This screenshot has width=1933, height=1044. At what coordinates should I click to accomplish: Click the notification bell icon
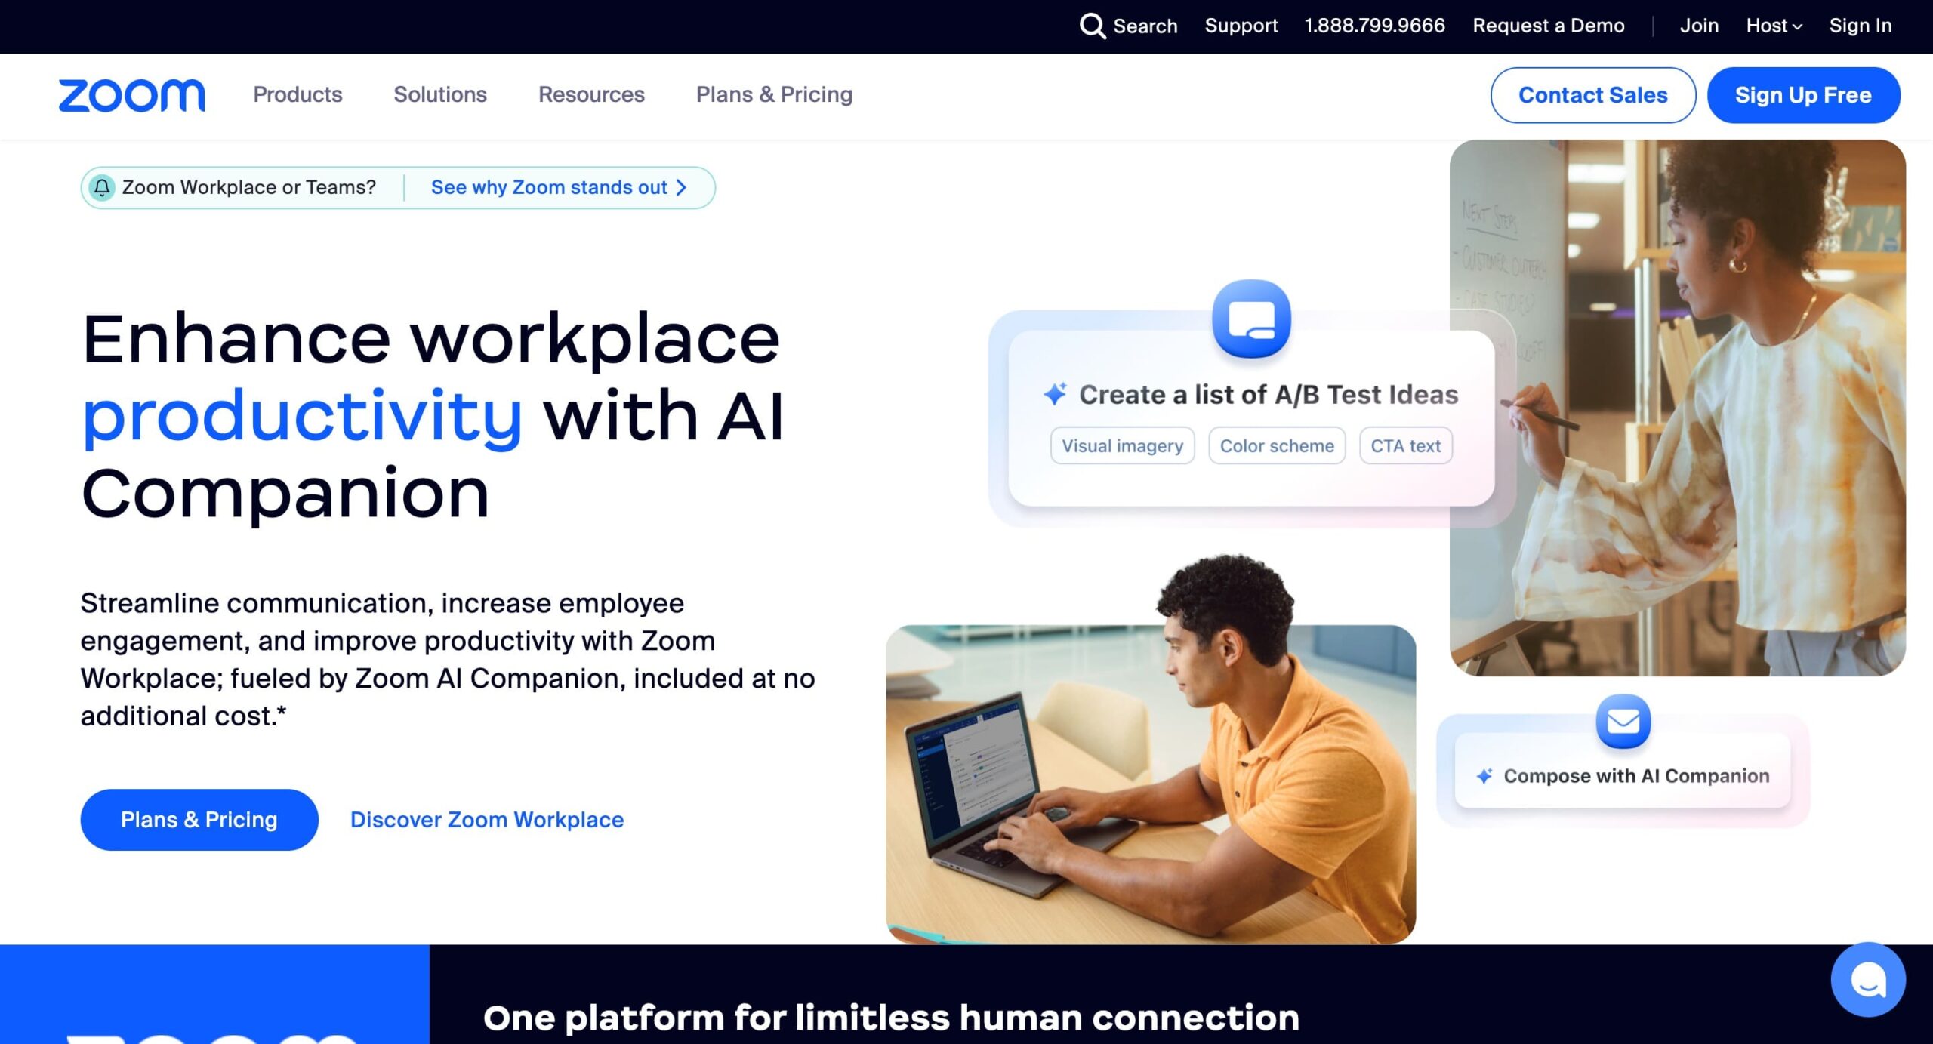pyautogui.click(x=102, y=186)
